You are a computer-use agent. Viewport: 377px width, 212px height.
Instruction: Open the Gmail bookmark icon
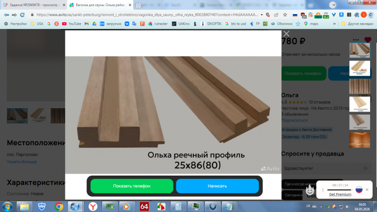(86, 24)
